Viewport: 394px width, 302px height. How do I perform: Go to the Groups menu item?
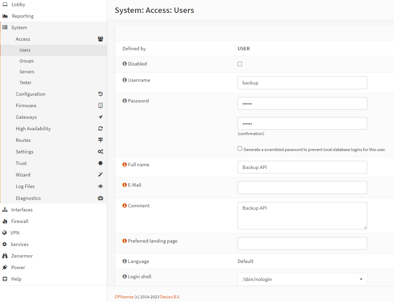coord(26,61)
